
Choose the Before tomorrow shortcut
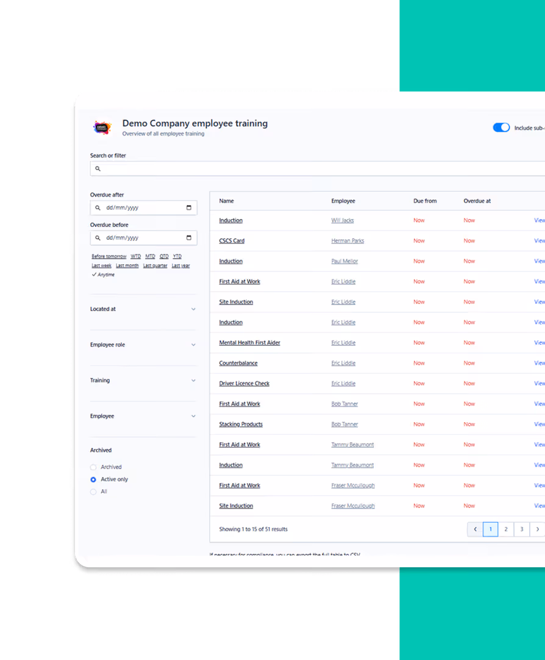click(109, 256)
